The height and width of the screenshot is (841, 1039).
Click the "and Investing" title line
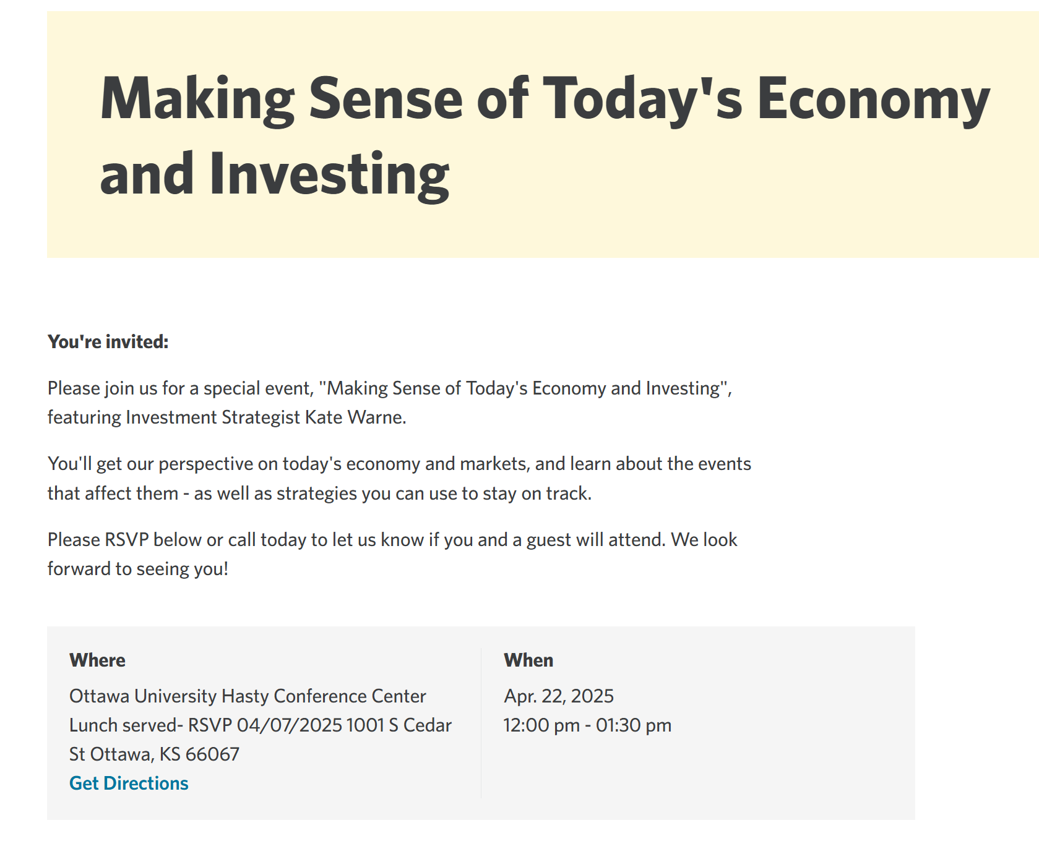tap(275, 174)
